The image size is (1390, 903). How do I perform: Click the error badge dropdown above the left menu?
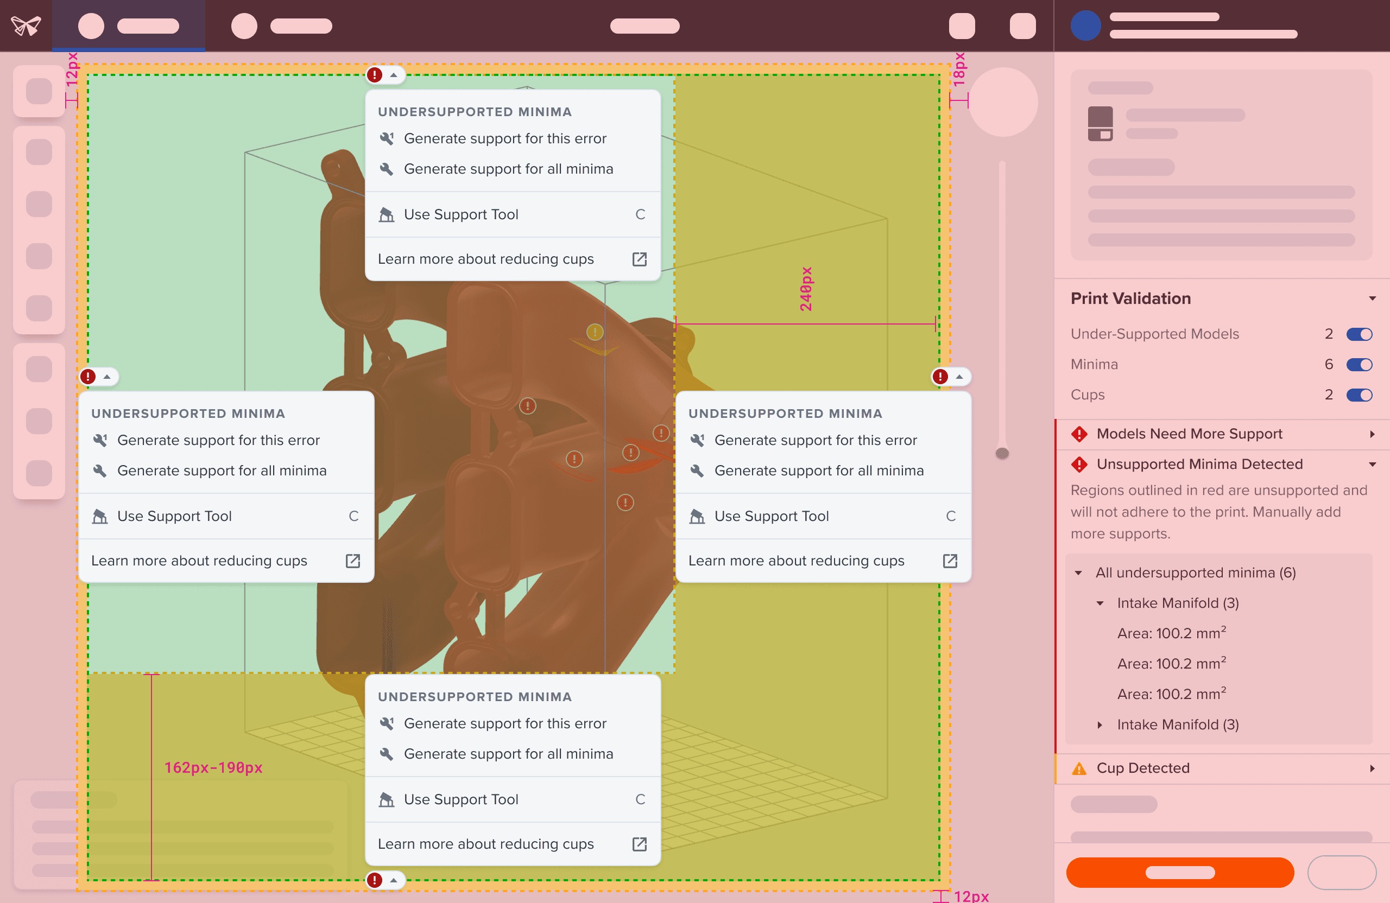(99, 377)
